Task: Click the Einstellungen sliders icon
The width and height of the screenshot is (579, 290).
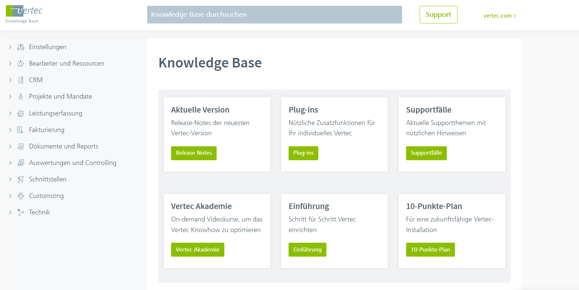Action: point(21,47)
